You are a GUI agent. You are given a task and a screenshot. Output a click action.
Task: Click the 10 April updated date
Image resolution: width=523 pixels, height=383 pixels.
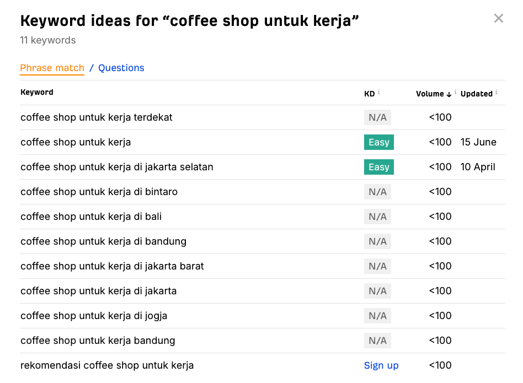point(478,166)
